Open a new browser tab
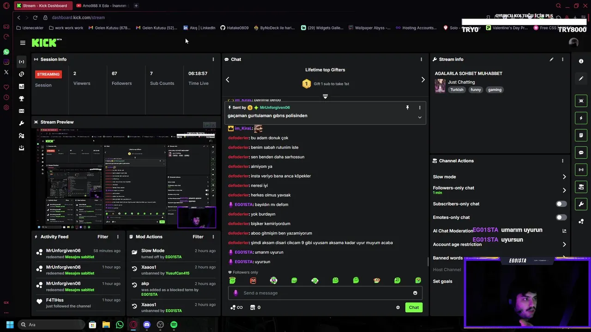 click(x=136, y=6)
